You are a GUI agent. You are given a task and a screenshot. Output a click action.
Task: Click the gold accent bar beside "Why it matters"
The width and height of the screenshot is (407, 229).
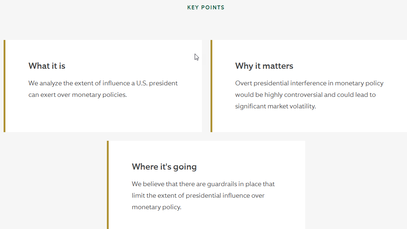(211, 86)
